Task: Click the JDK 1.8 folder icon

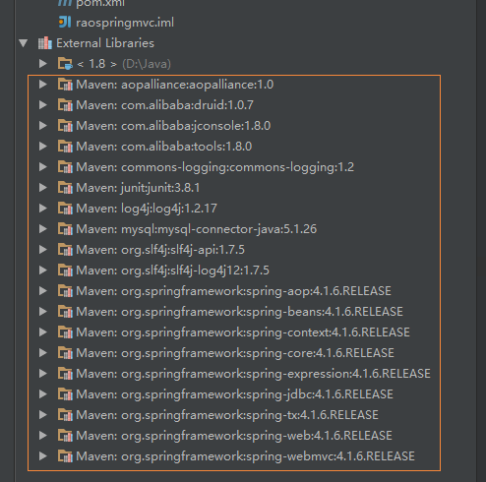Action: click(65, 64)
